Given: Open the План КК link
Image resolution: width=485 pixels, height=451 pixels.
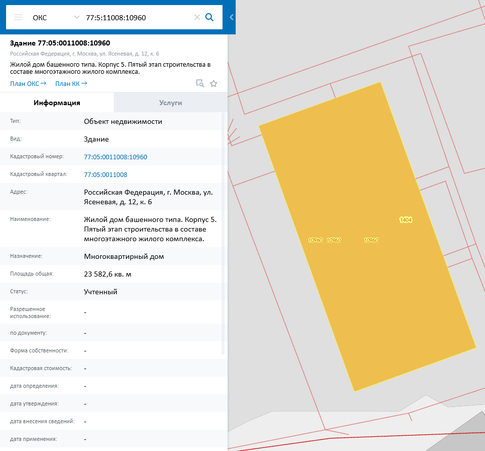Looking at the screenshot, I should click(x=71, y=83).
